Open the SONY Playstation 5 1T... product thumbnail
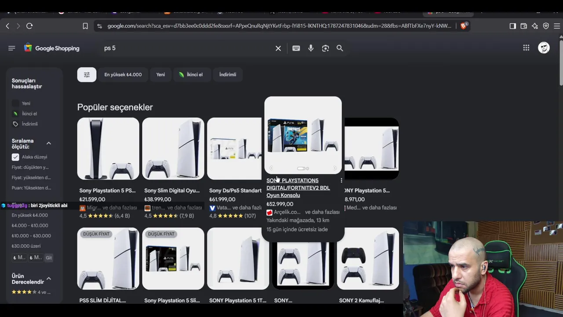The image size is (563, 317). [x=238, y=258]
